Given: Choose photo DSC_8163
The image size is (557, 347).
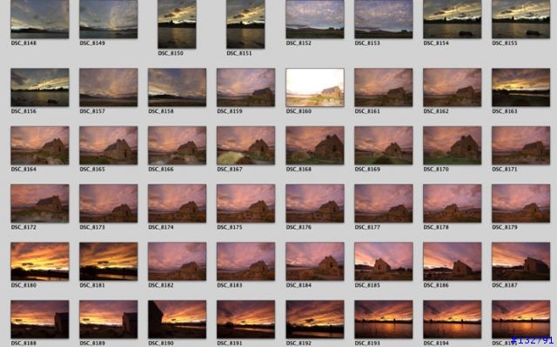Looking at the screenshot, I should coord(520,87).
